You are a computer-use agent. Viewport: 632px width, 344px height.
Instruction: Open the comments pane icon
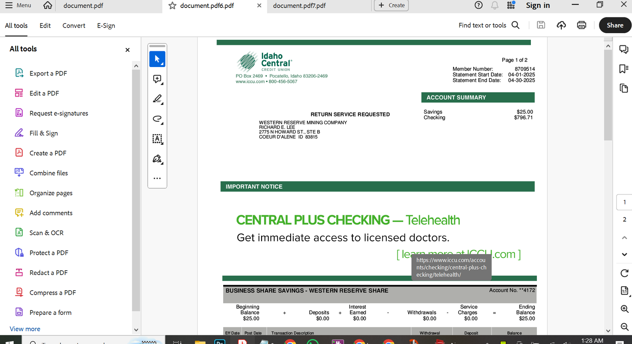[624, 49]
